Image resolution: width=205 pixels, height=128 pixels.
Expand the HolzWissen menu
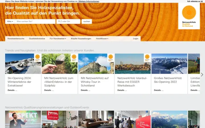coord(102,39)
